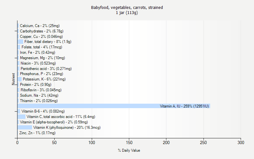Image resolution: width=254 pixels, height=159 pixels.
Task: Select the 'Folate, total - 4% (17mcg)' label
Action: (42, 47)
